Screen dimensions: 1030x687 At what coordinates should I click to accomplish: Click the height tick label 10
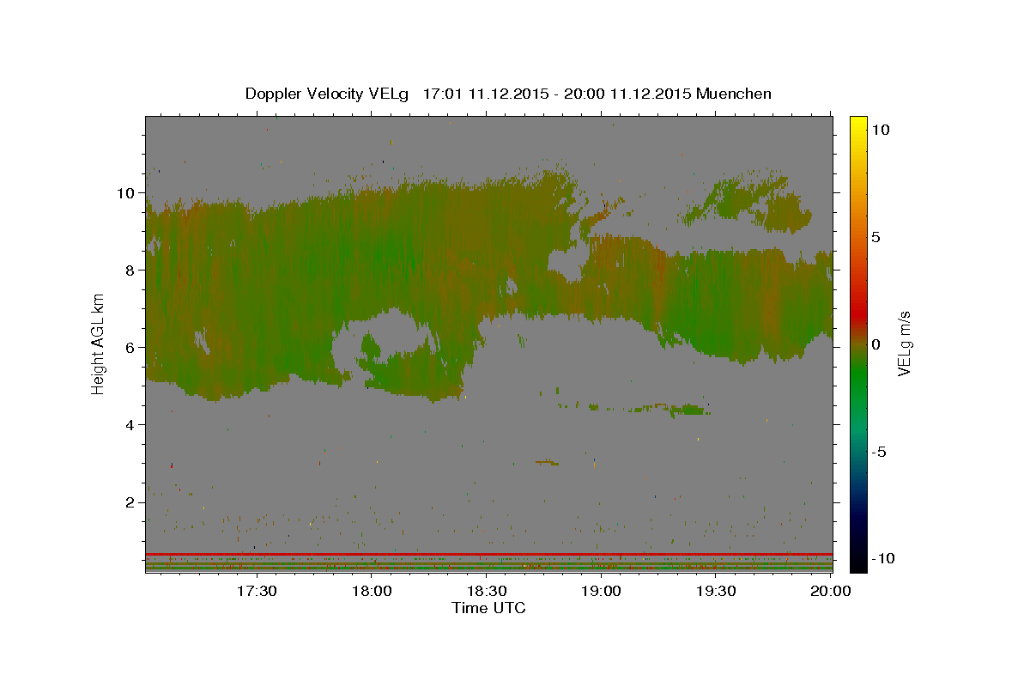pyautogui.click(x=125, y=193)
